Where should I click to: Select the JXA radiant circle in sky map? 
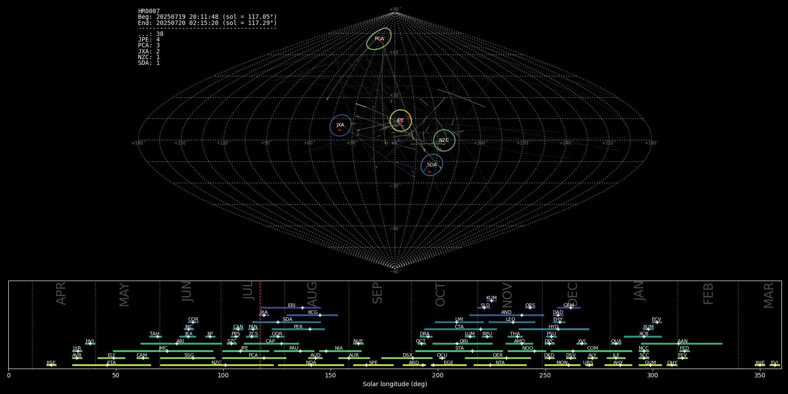pyautogui.click(x=341, y=126)
